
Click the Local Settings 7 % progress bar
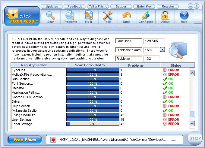(x=93, y=124)
